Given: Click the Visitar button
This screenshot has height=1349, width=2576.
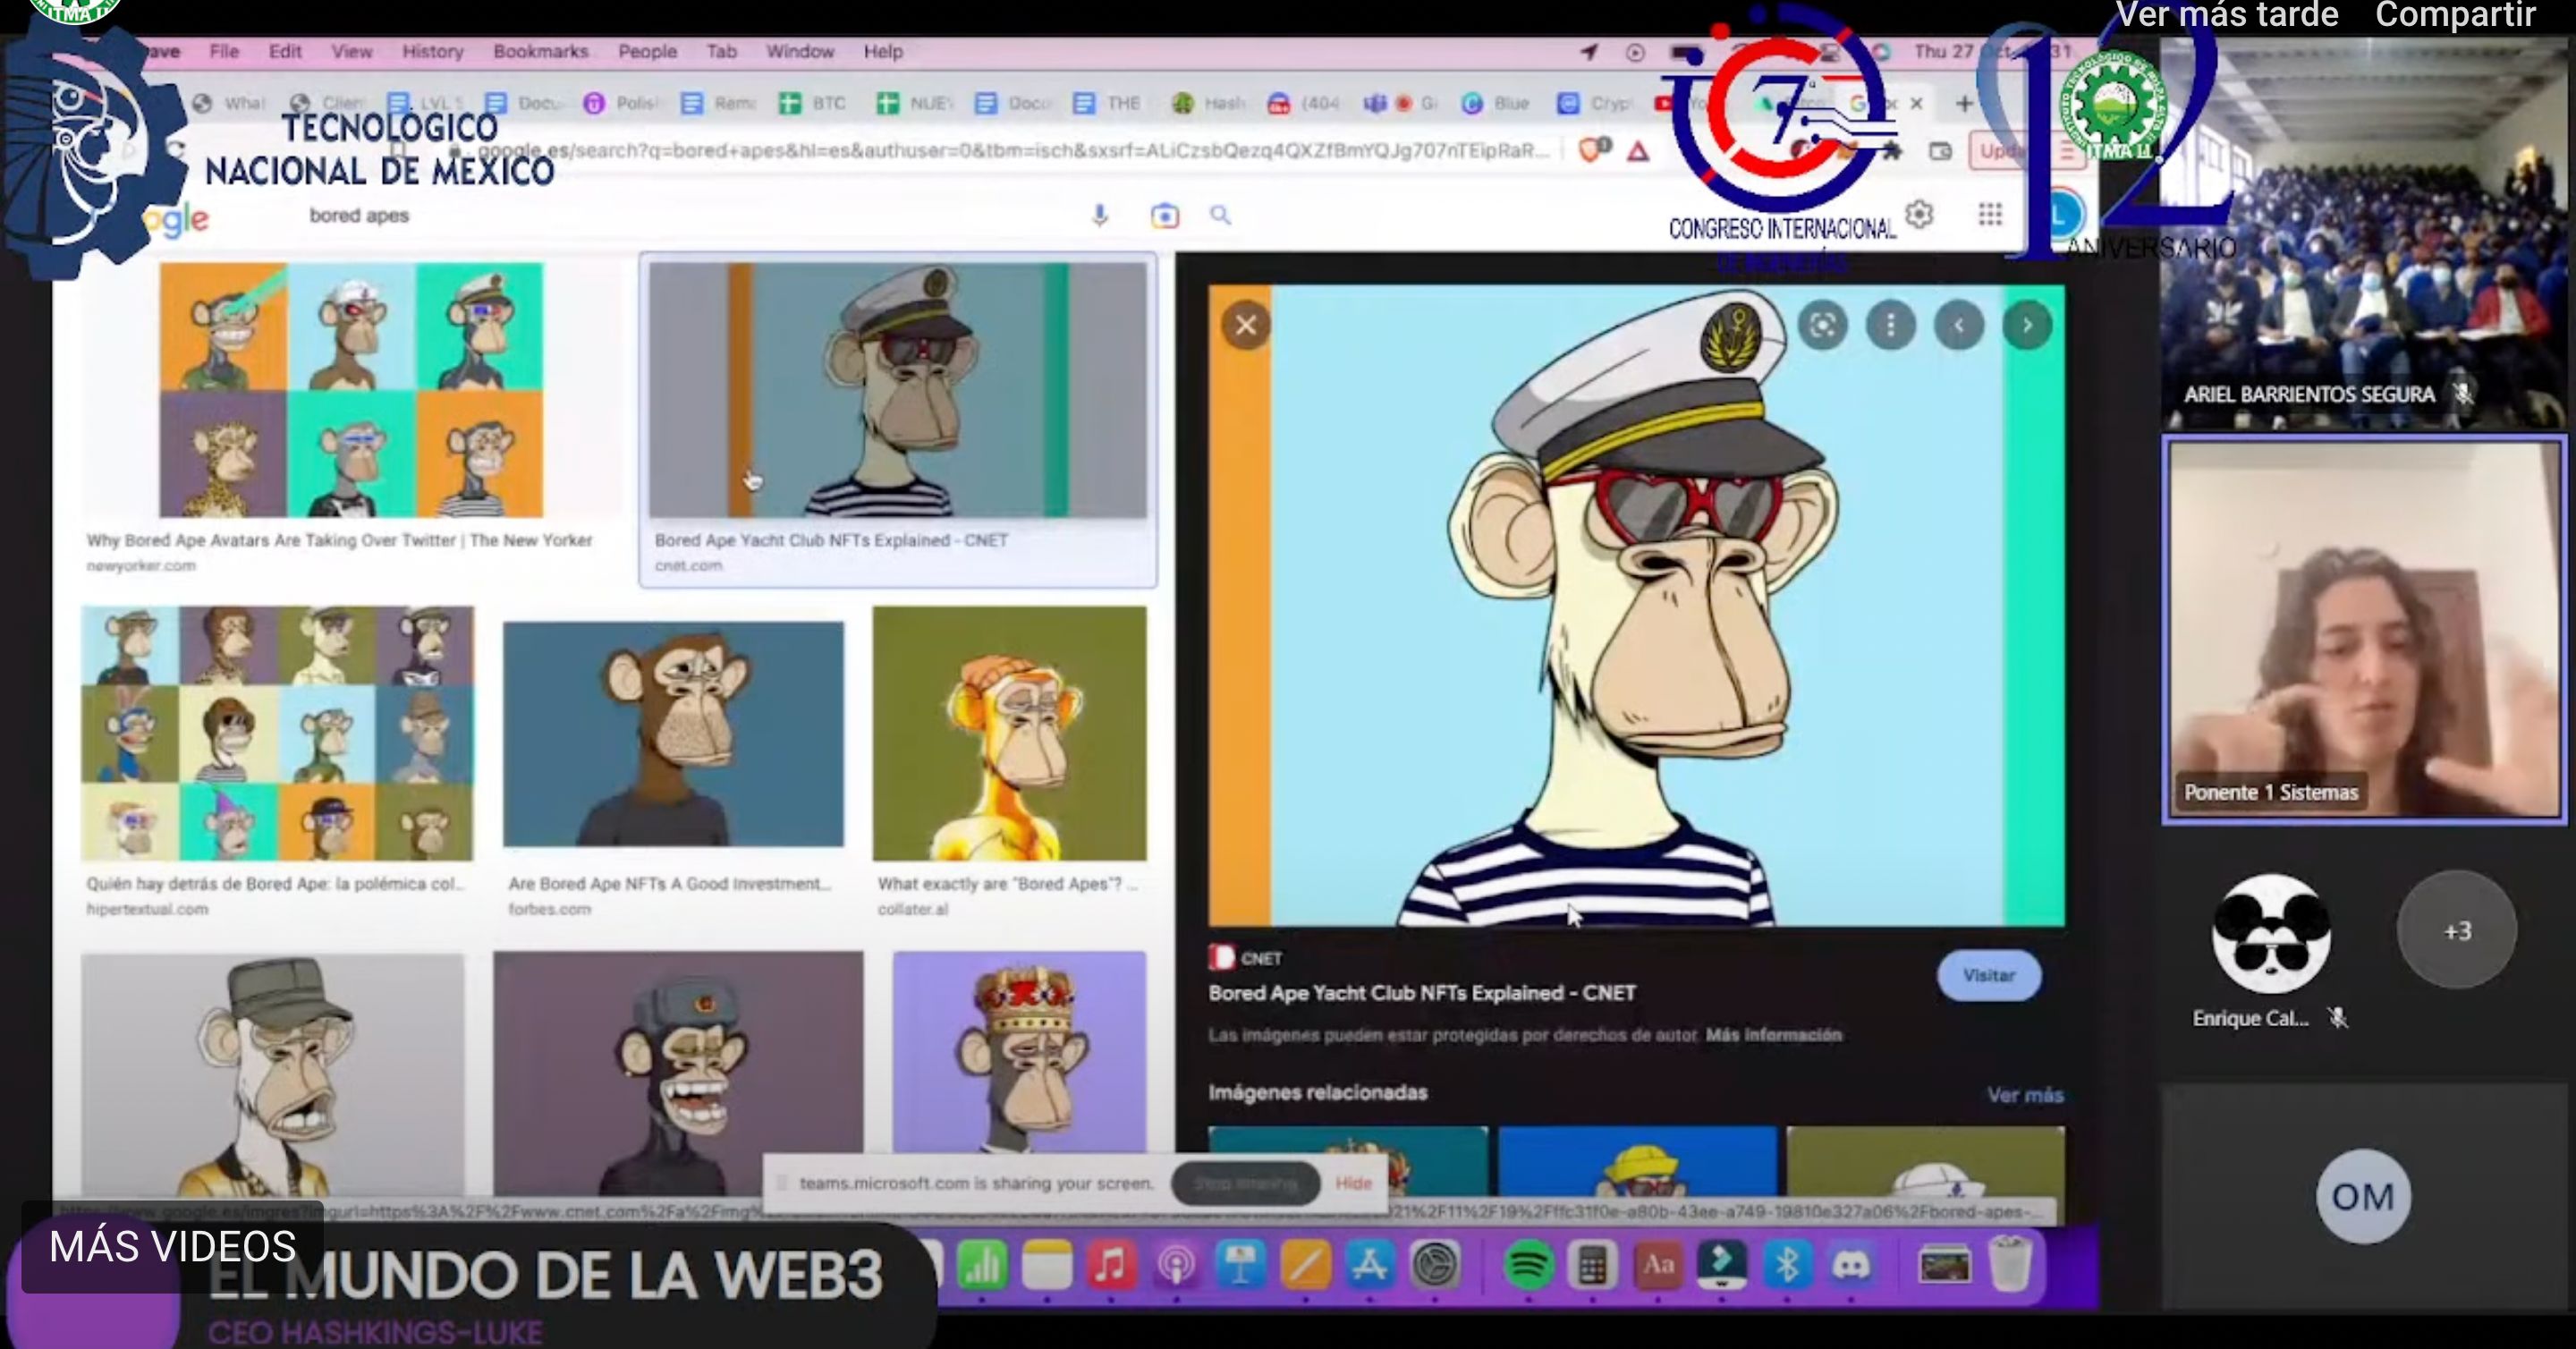Looking at the screenshot, I should pos(1988,975).
